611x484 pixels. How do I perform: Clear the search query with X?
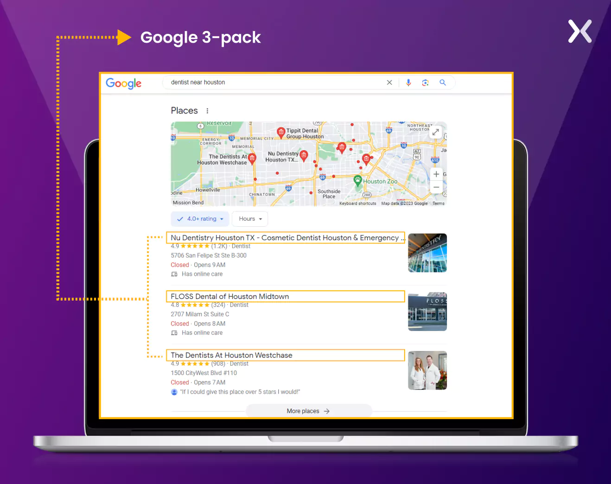click(389, 83)
